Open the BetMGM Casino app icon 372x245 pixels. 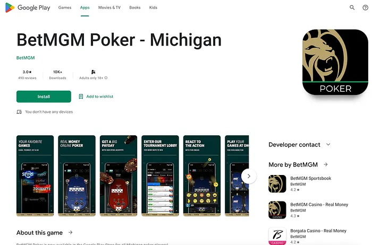[277, 210]
